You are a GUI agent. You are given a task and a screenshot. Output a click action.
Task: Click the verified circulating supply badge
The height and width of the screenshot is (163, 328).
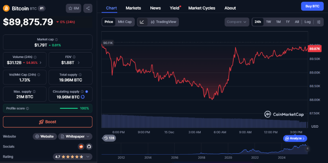87,92
